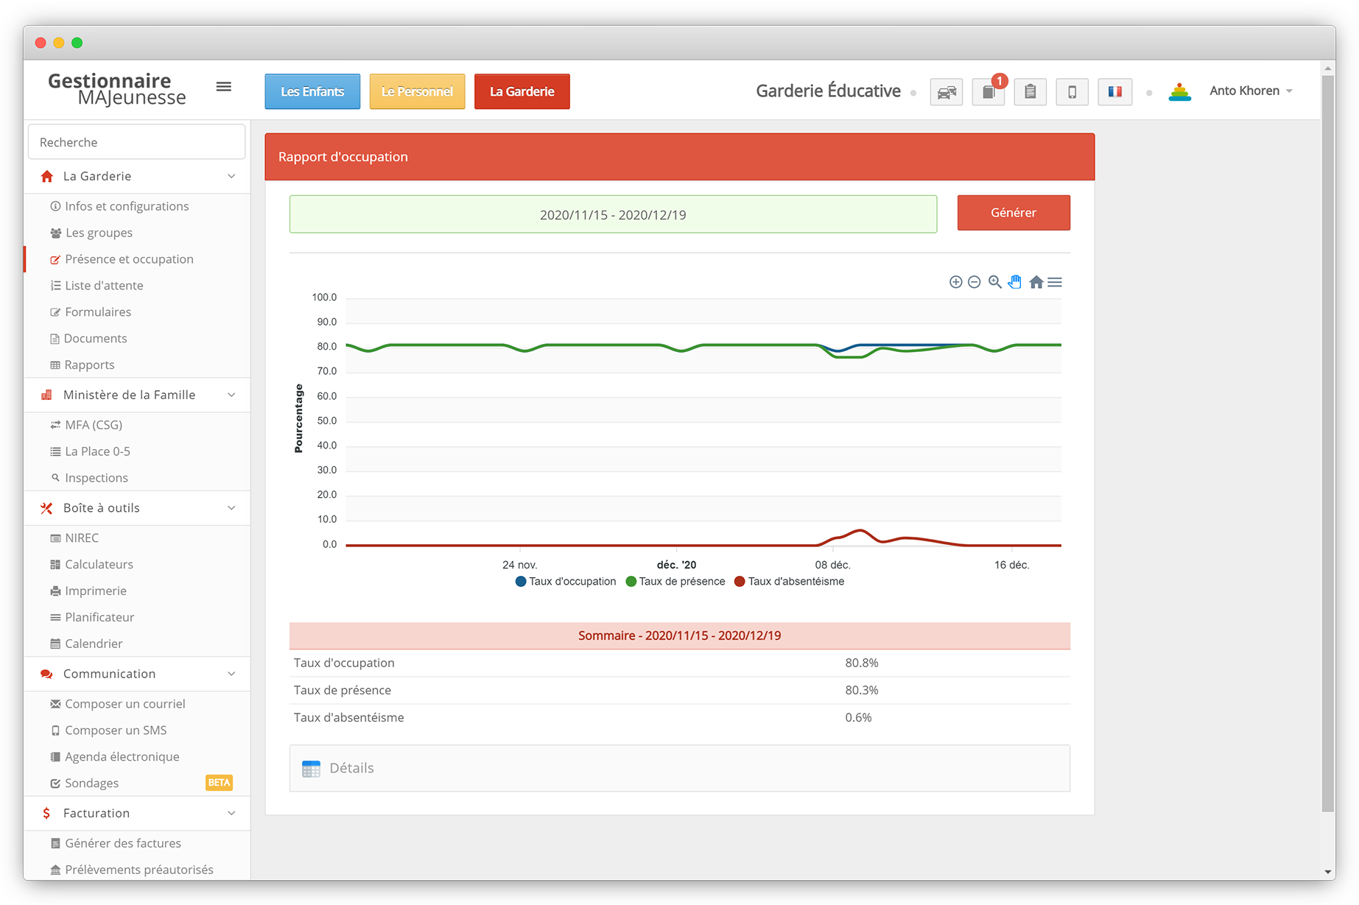Image resolution: width=1359 pixels, height=905 pixels.
Task: Toggle Taux d'occupation series in legend
Action: pyautogui.click(x=566, y=582)
